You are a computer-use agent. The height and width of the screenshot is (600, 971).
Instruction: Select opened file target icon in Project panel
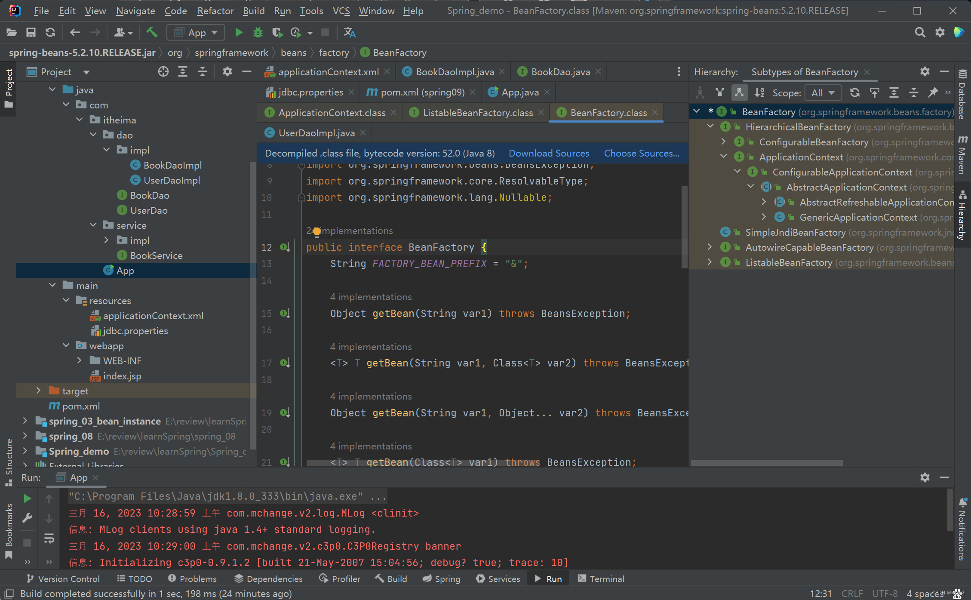(x=163, y=72)
